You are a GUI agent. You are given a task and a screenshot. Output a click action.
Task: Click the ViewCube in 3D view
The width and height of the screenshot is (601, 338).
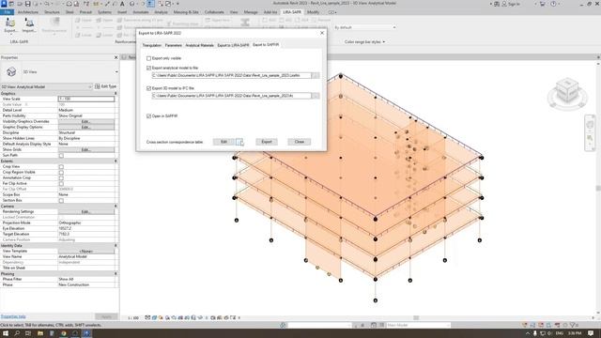567,91
